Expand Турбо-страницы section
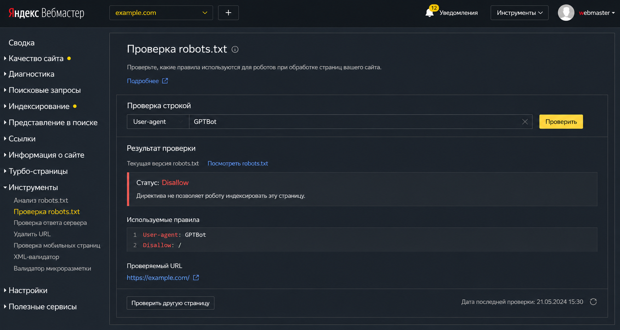The image size is (620, 330). (38, 171)
